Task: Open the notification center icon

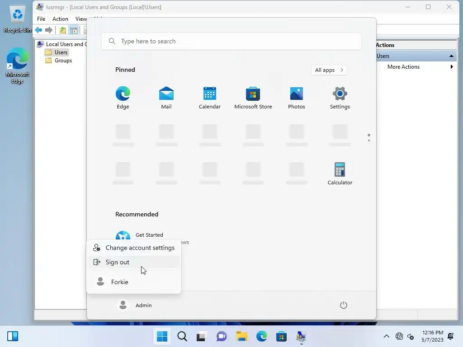Action: (x=451, y=336)
